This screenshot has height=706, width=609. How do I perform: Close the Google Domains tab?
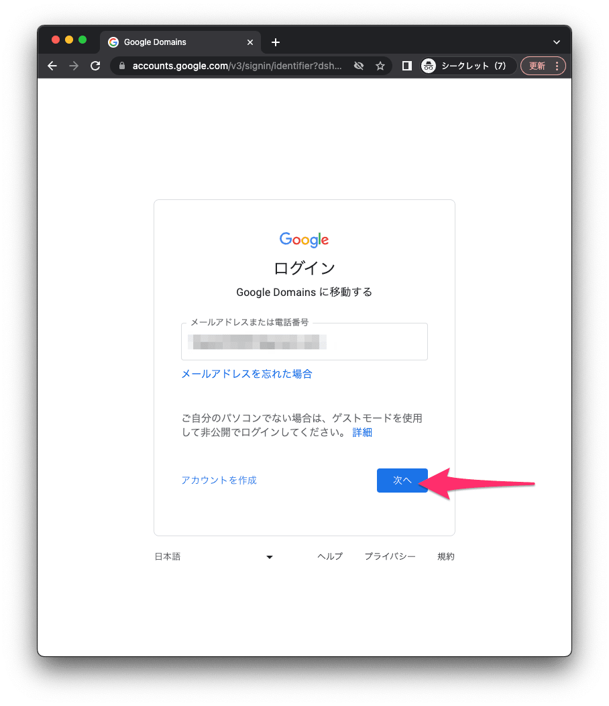pos(250,42)
